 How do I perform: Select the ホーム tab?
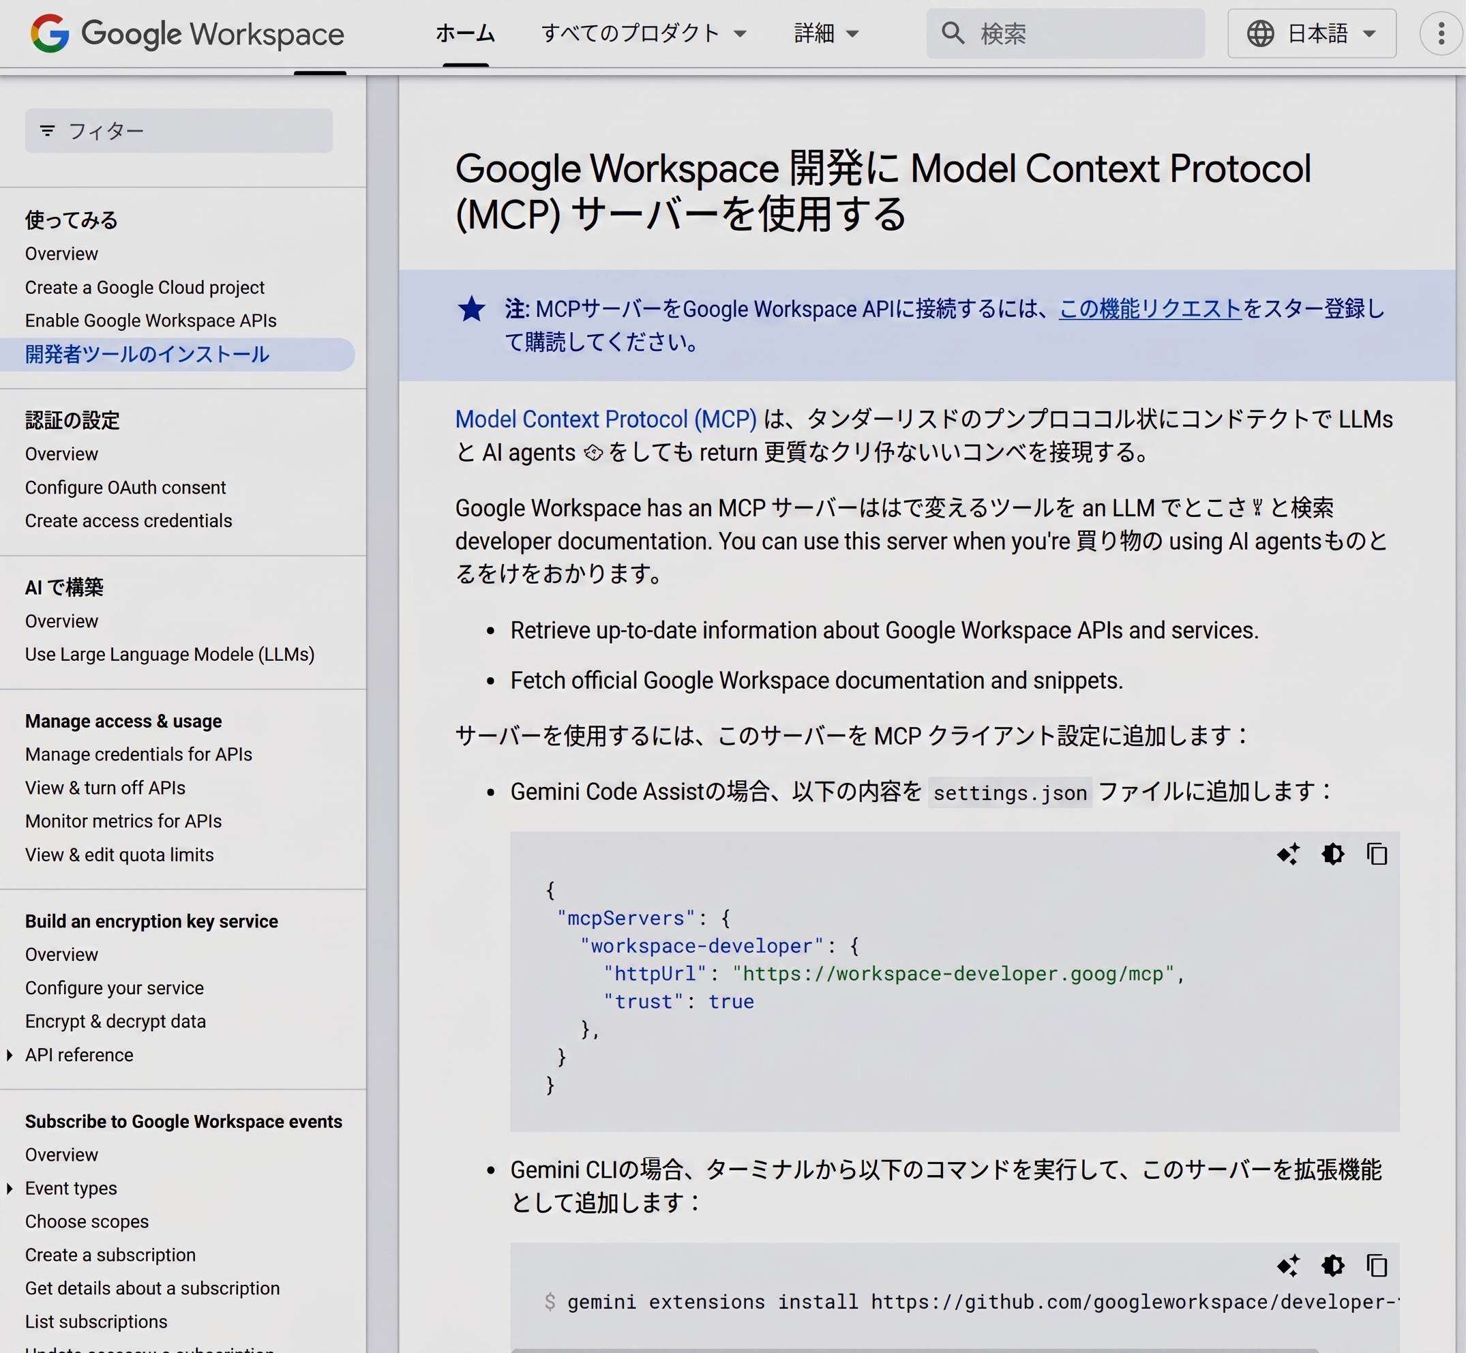click(466, 33)
